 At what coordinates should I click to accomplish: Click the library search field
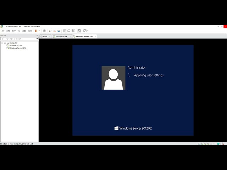pos(20,39)
